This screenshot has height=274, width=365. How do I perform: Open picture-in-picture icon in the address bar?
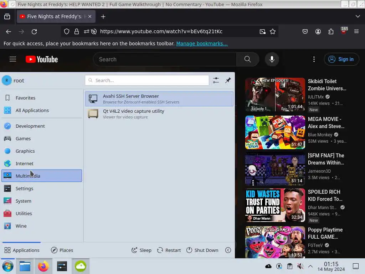pos(263,31)
